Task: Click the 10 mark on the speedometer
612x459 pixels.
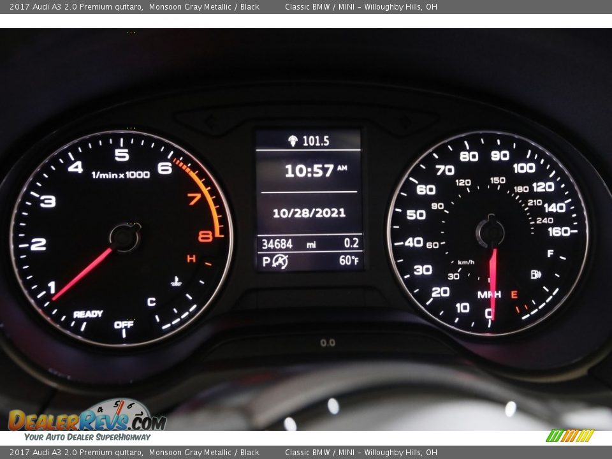Action: (x=463, y=308)
